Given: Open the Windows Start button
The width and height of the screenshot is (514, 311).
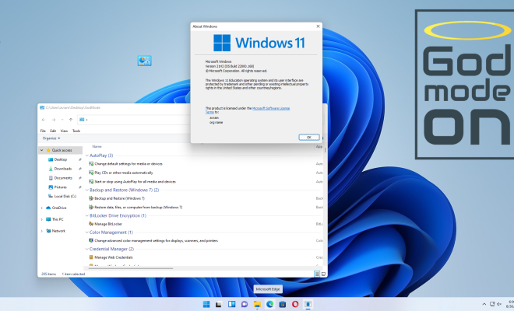Looking at the screenshot, I should [206, 304].
